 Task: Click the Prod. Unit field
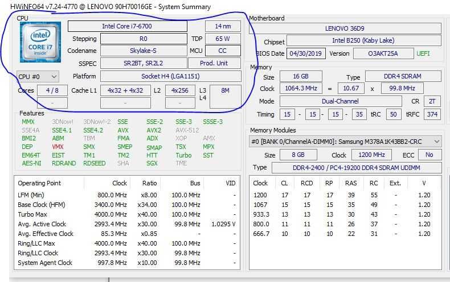214,63
